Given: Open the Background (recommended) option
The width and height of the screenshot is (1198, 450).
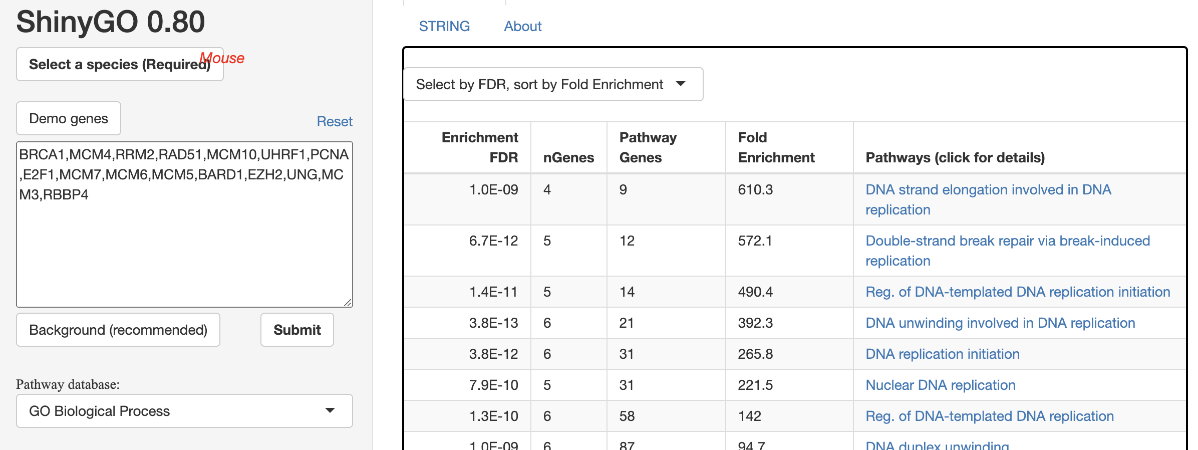Looking at the screenshot, I should 118,330.
